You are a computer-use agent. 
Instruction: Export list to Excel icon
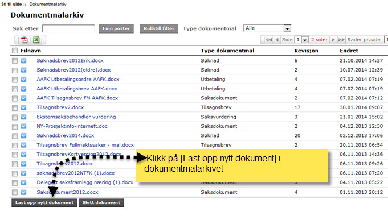tap(36, 40)
